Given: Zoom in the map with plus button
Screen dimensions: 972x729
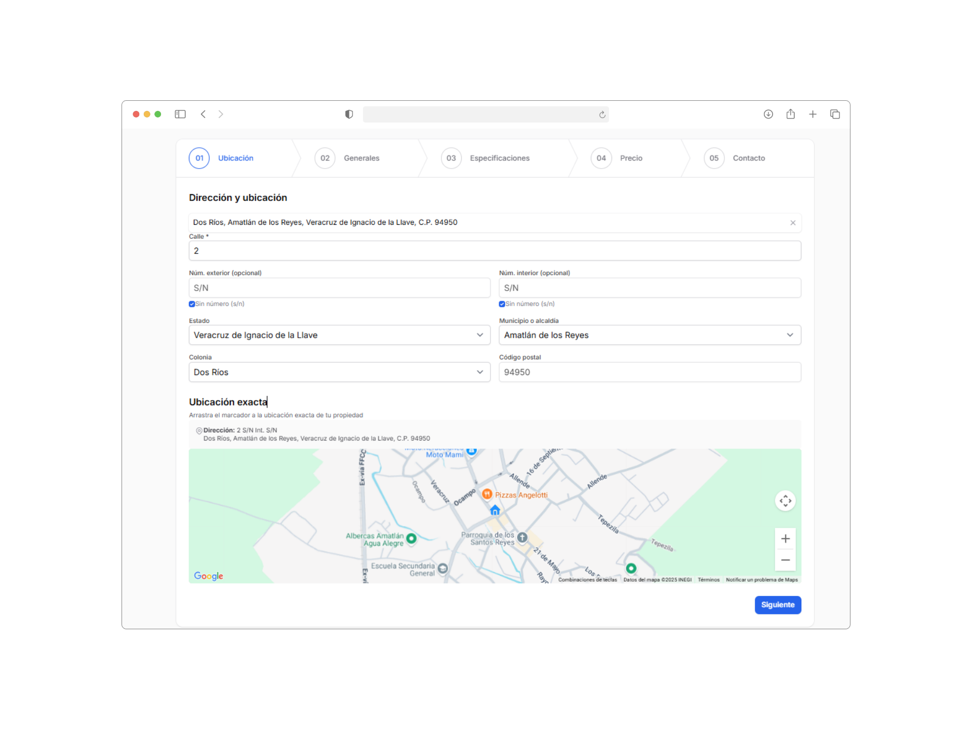Looking at the screenshot, I should point(785,539).
